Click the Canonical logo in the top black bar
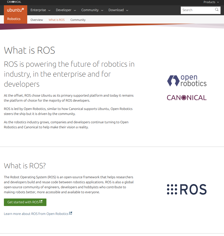The width and height of the screenshot is (224, 236). click(14, 2)
